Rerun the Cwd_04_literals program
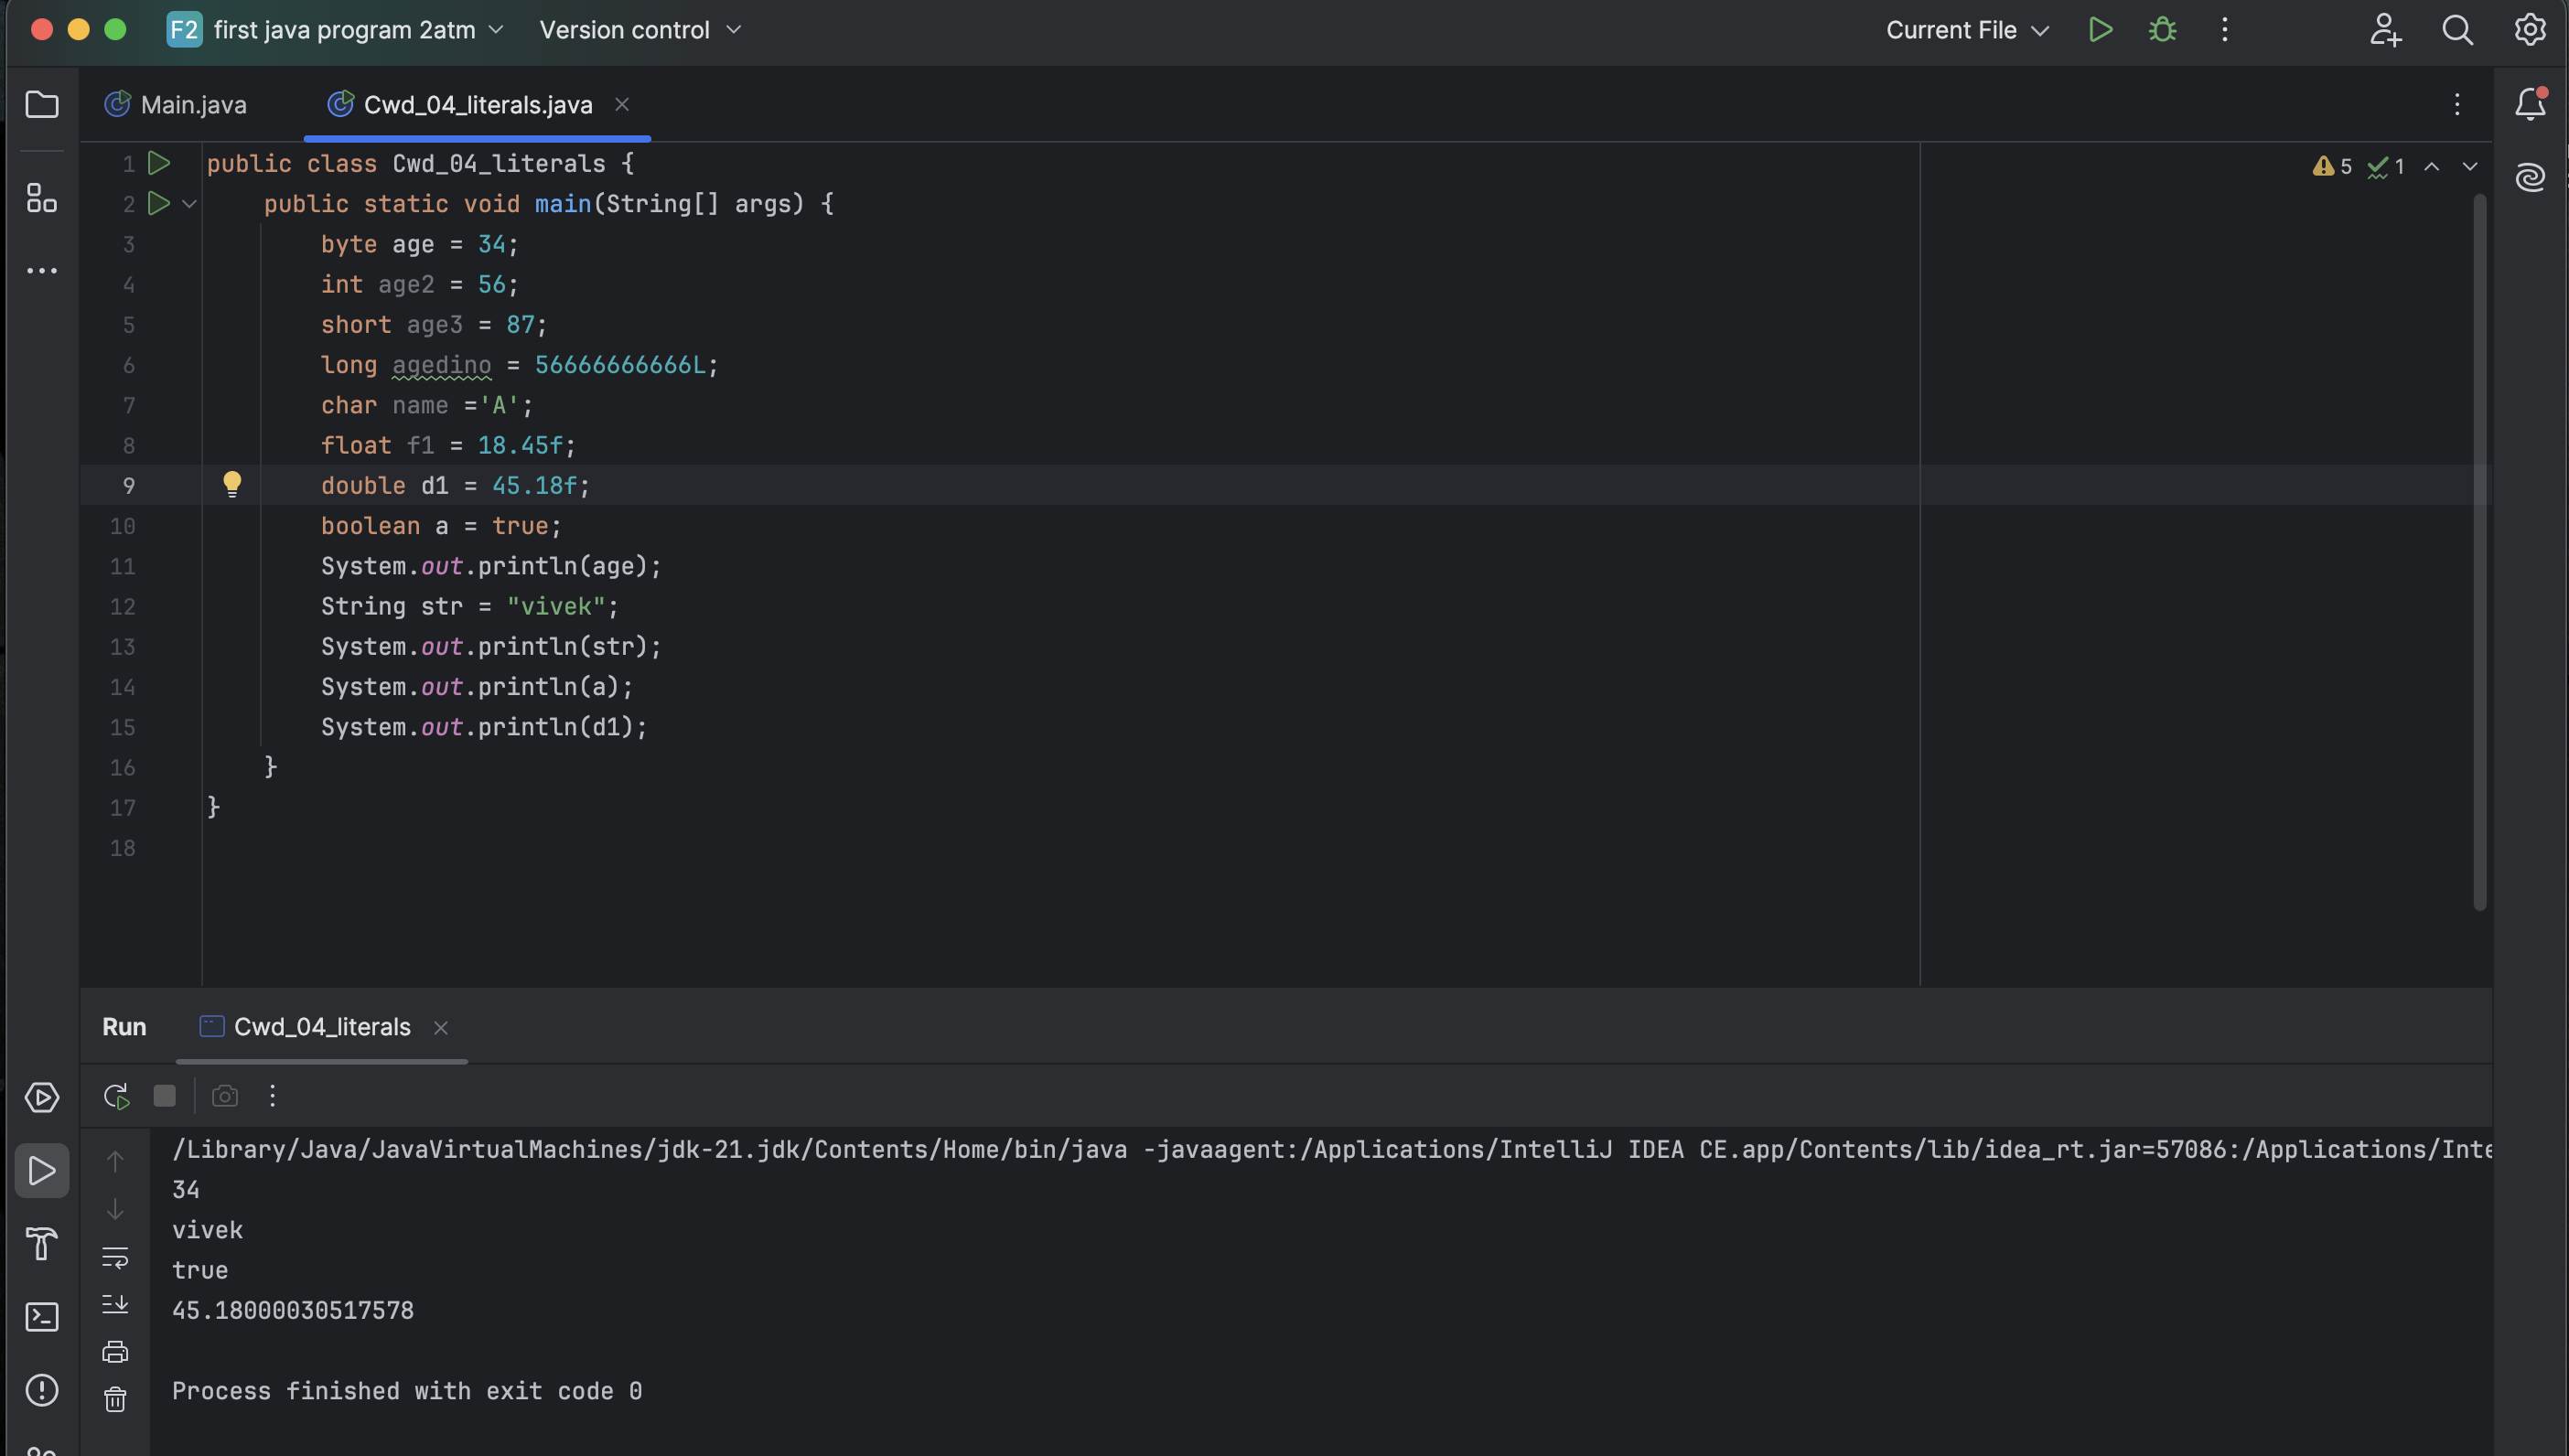Screen dimensions: 2569x1456 [x=116, y=1095]
